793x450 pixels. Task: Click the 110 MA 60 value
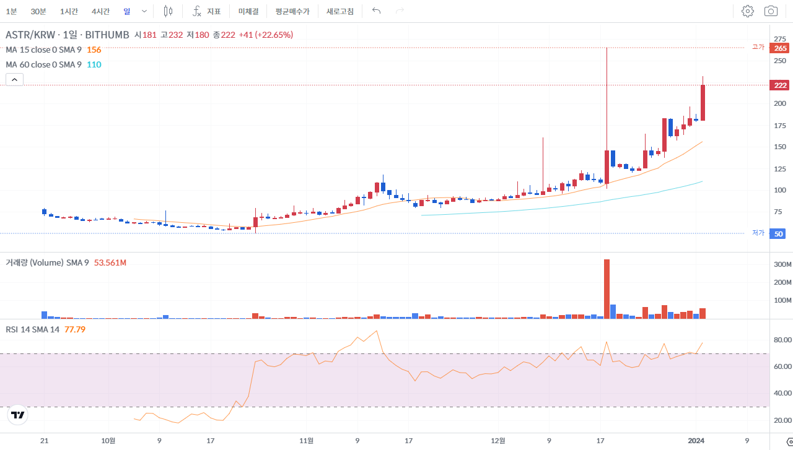[94, 64]
